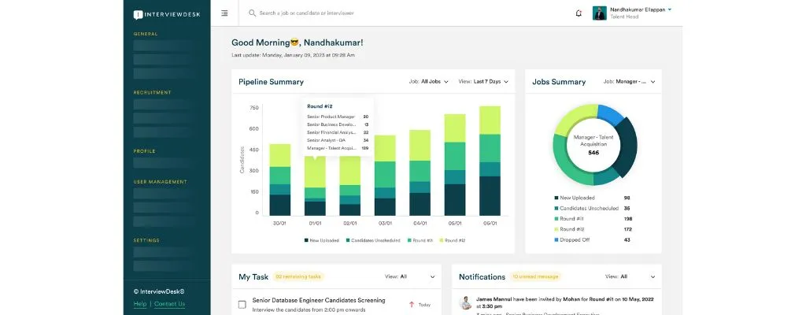This screenshot has width=806, height=315.
Task: Click the tallest rightmost 06/01 bar
Action: [490, 161]
